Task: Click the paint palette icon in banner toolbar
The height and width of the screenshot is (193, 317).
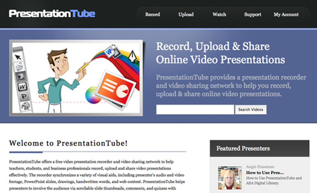Action: 26,106
